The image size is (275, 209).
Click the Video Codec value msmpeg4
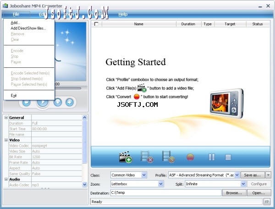(39, 146)
